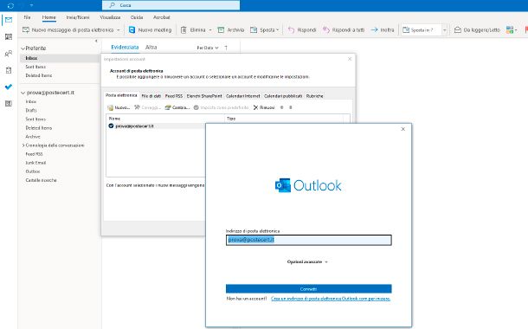Select Deleted Items under Preferite
528x329 pixels.
click(x=39, y=75)
